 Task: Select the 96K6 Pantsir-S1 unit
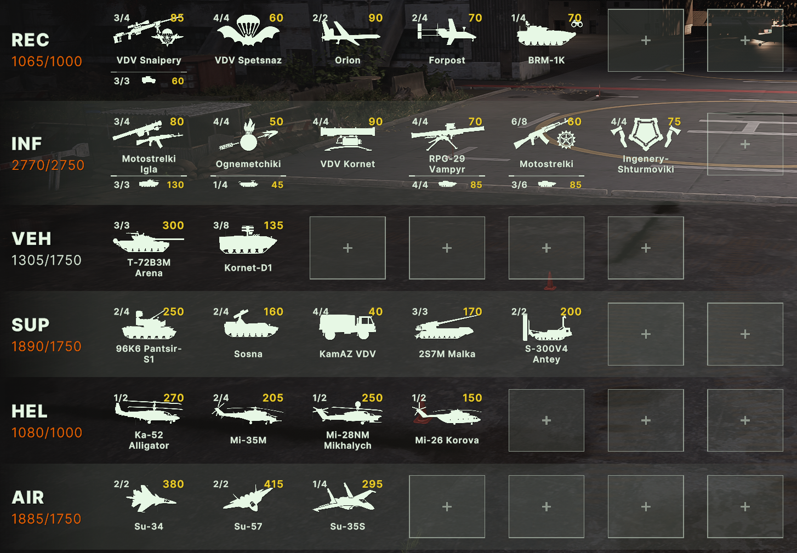point(149,334)
